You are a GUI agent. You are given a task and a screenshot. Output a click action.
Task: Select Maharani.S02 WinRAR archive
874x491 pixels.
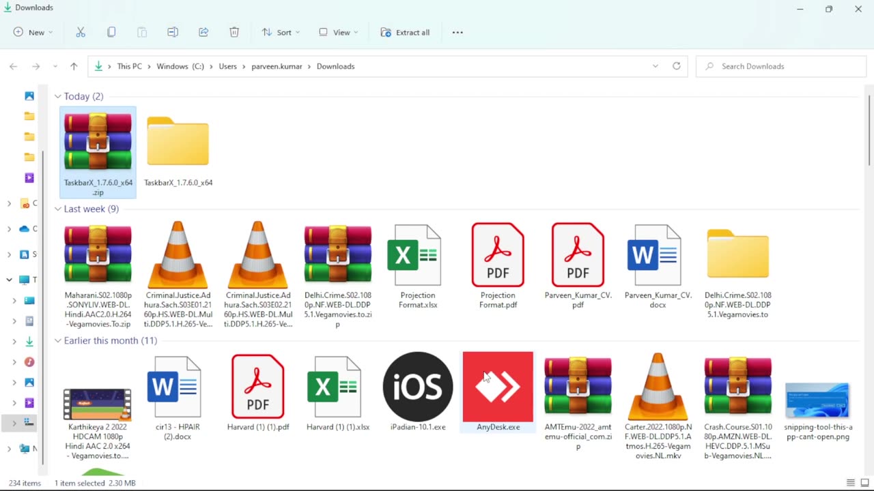click(98, 254)
